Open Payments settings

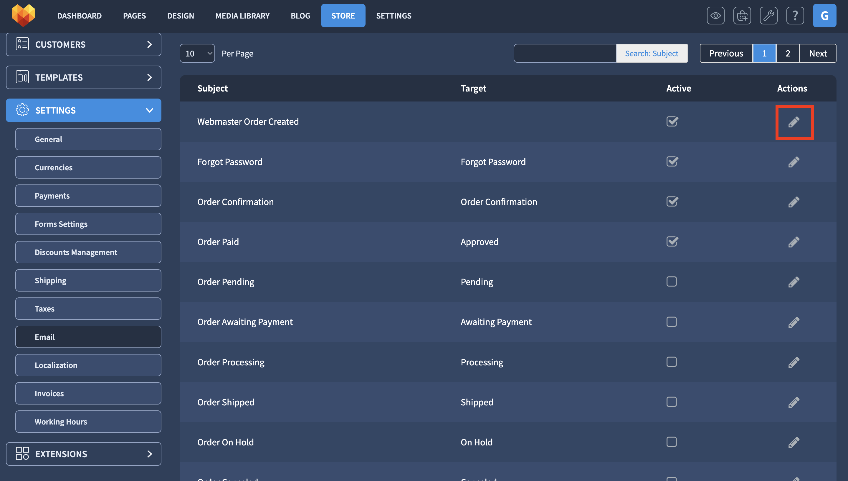pyautogui.click(x=88, y=196)
